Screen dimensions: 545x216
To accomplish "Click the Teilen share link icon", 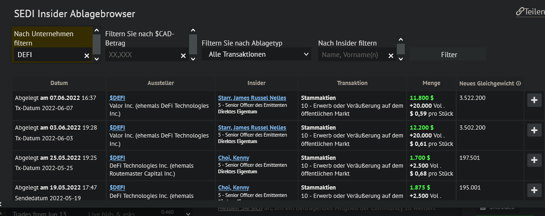I will 520,12.
